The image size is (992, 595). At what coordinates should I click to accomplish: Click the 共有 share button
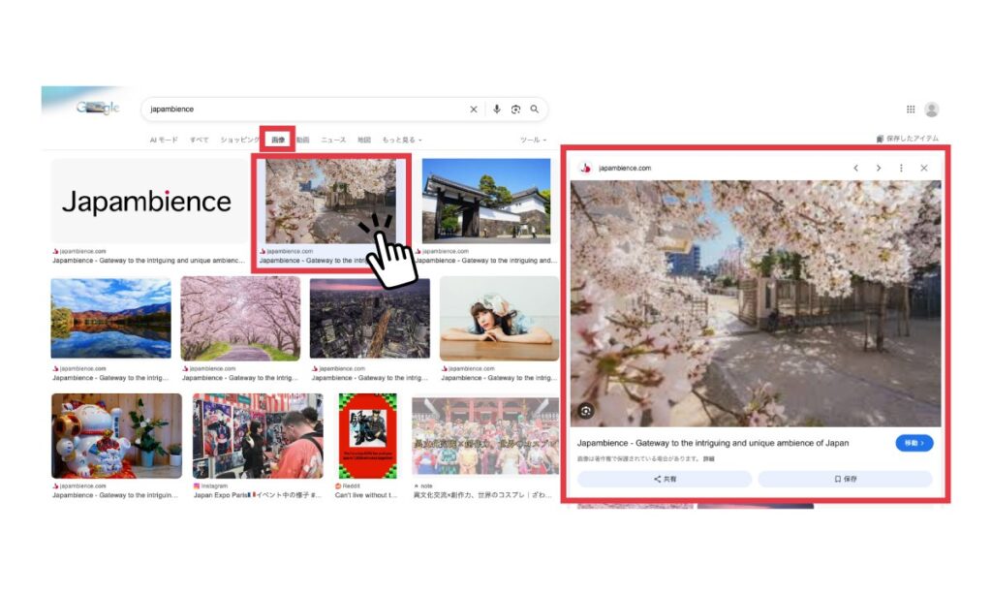click(x=665, y=479)
